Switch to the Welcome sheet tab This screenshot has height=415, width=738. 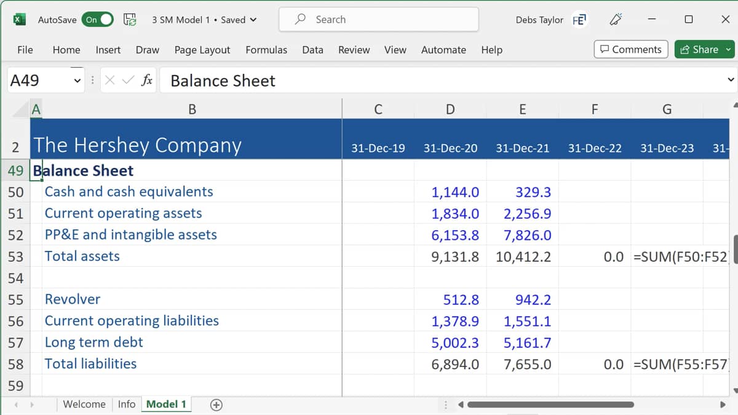(x=84, y=404)
